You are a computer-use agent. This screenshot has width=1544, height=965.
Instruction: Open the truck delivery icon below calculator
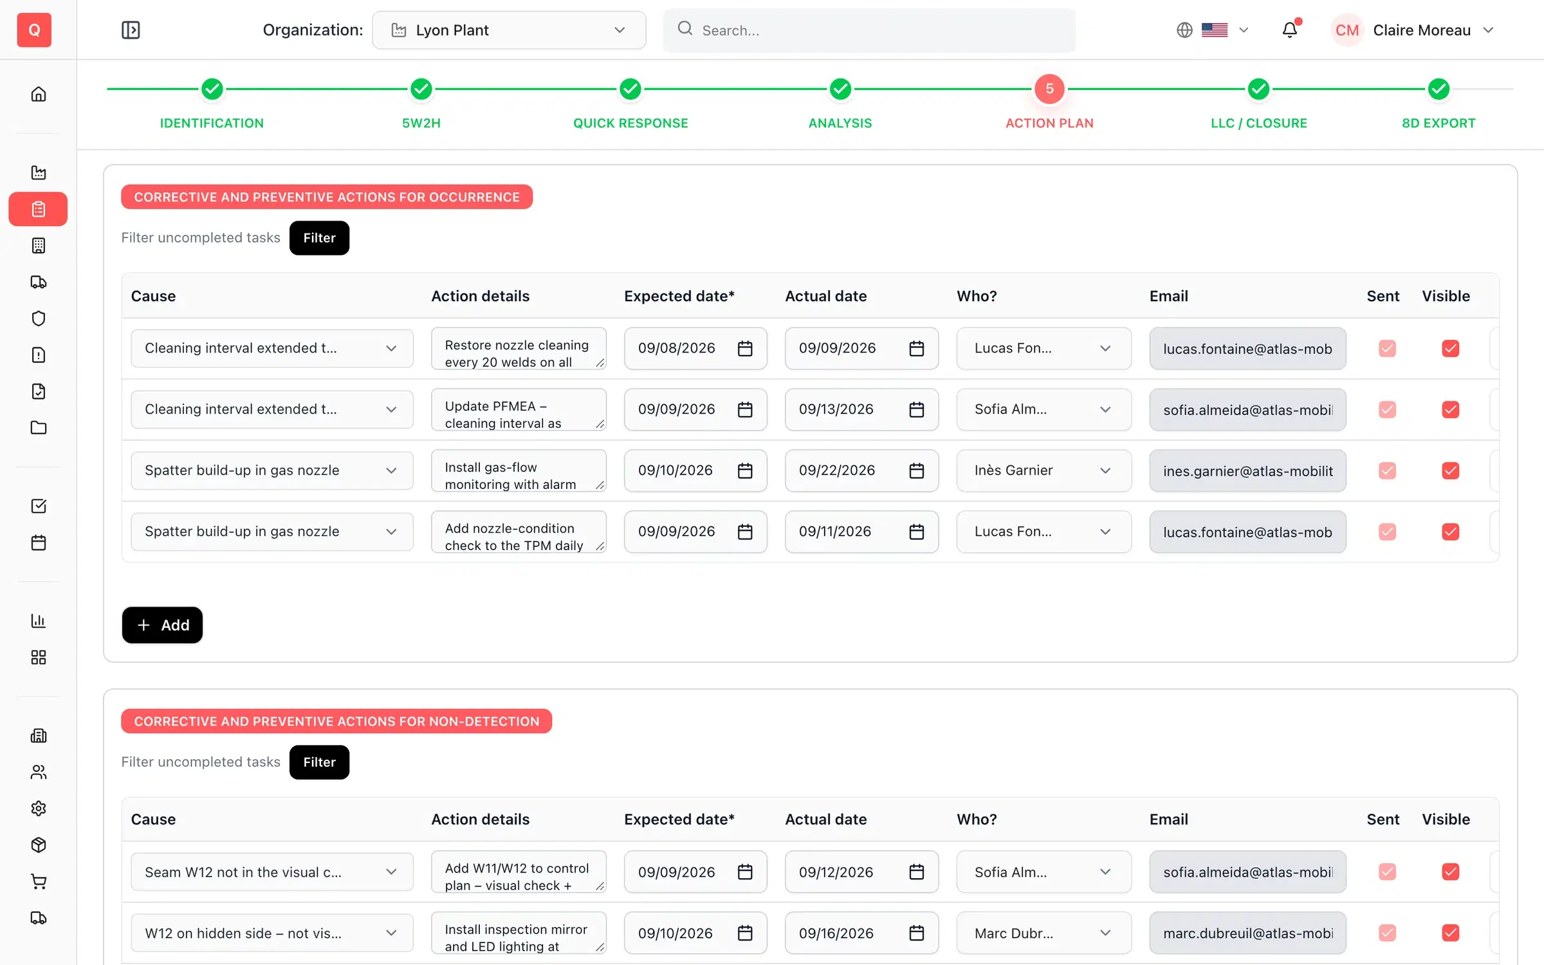tap(39, 282)
